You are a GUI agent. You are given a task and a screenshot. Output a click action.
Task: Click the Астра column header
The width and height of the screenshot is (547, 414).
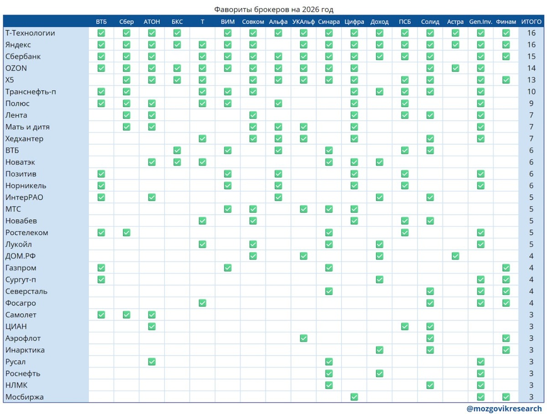coord(455,21)
